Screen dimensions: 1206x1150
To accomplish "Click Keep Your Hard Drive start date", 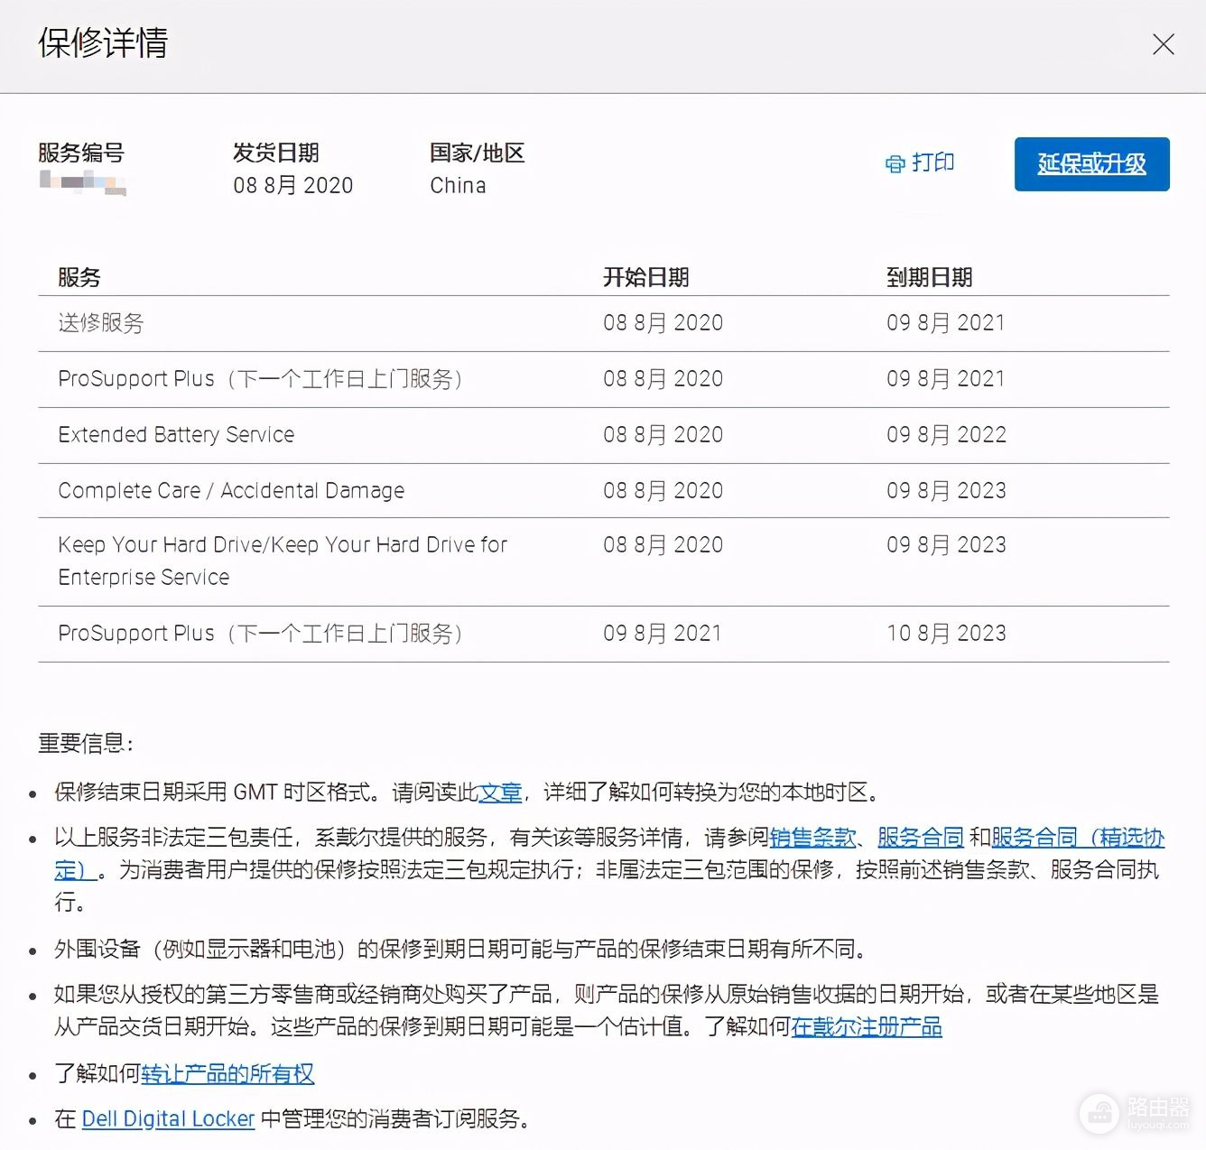I will pyautogui.click(x=663, y=545).
